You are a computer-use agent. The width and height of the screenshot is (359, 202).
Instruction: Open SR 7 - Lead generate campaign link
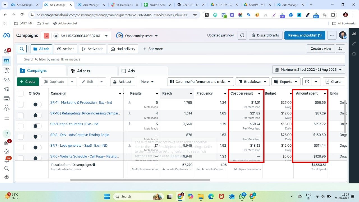[79, 146]
